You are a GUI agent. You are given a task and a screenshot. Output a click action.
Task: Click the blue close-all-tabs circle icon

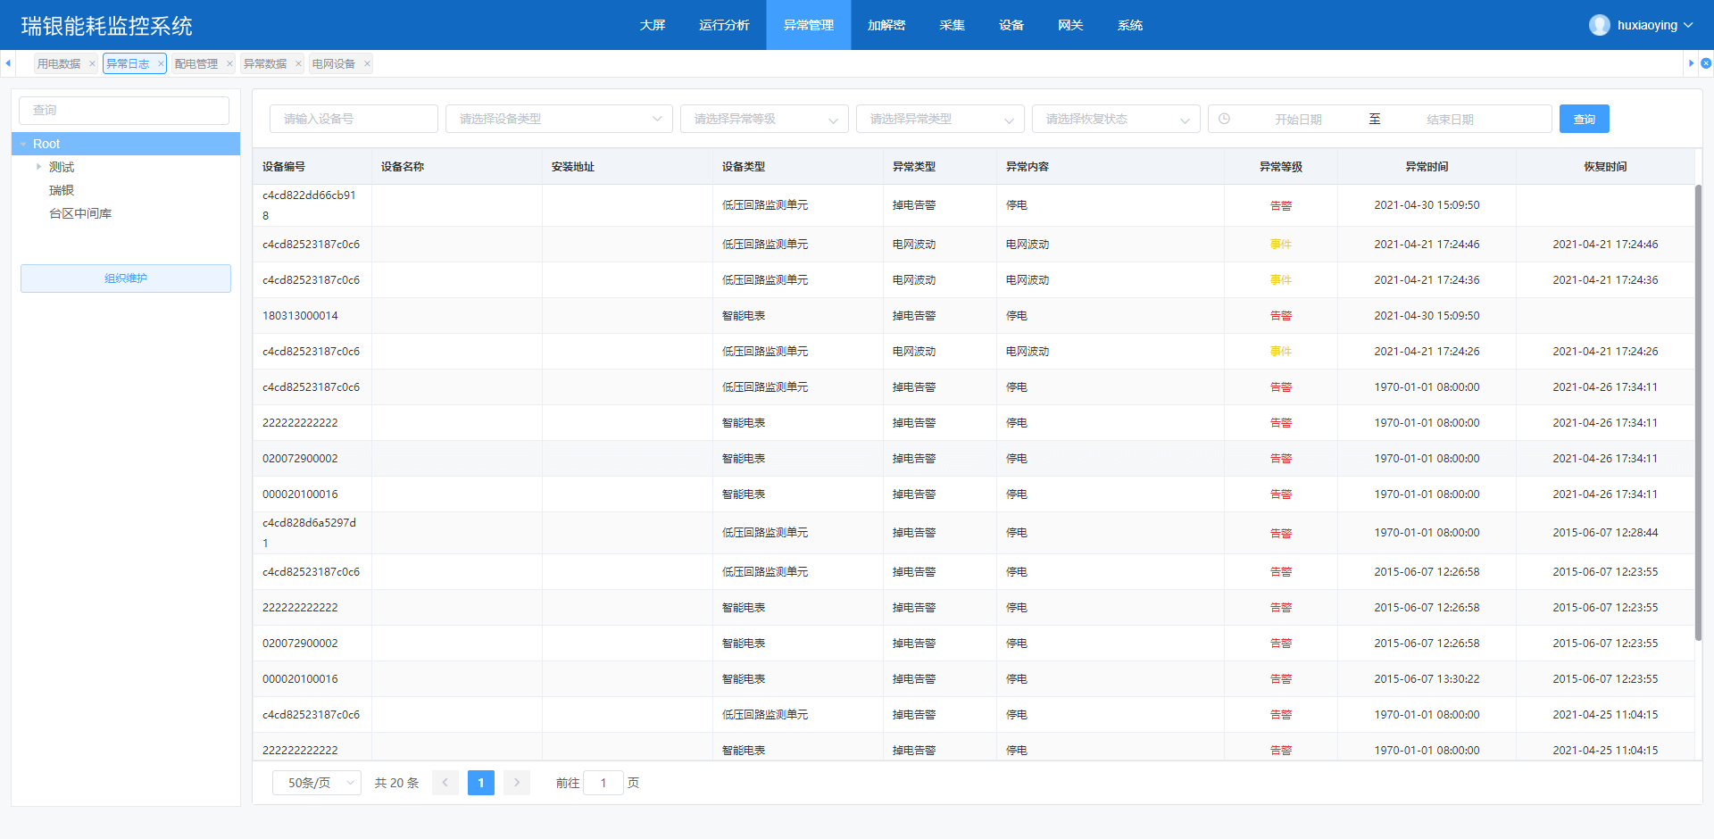1706,63
